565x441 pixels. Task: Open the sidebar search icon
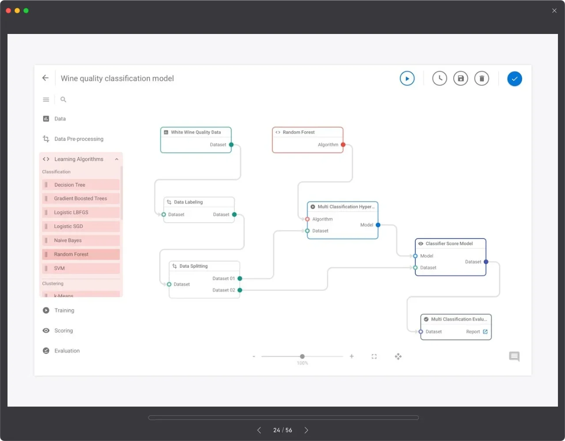tap(63, 100)
